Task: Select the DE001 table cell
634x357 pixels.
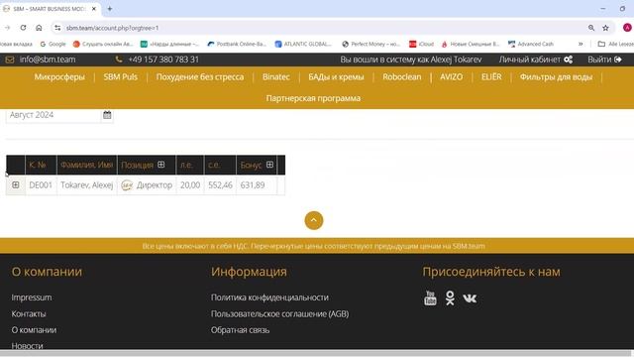Action: (x=41, y=185)
